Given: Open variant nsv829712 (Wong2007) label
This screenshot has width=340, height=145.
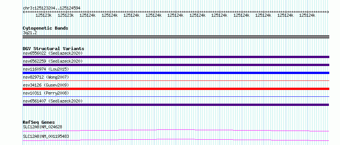Looking at the screenshot, I should point(46,77).
